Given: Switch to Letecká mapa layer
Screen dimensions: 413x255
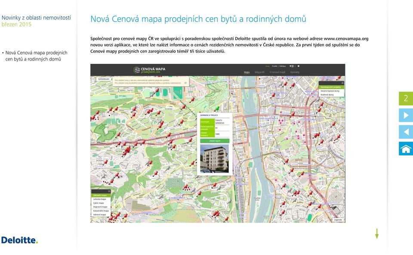Looking at the screenshot, I should click(x=101, y=199).
